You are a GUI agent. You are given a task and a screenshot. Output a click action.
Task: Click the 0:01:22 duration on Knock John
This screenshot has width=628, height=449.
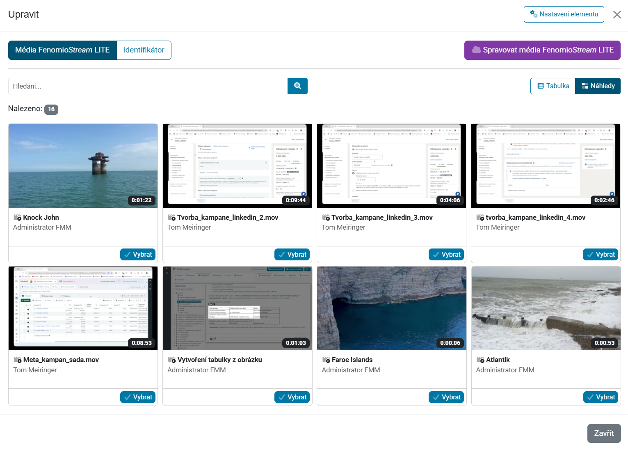(x=142, y=200)
